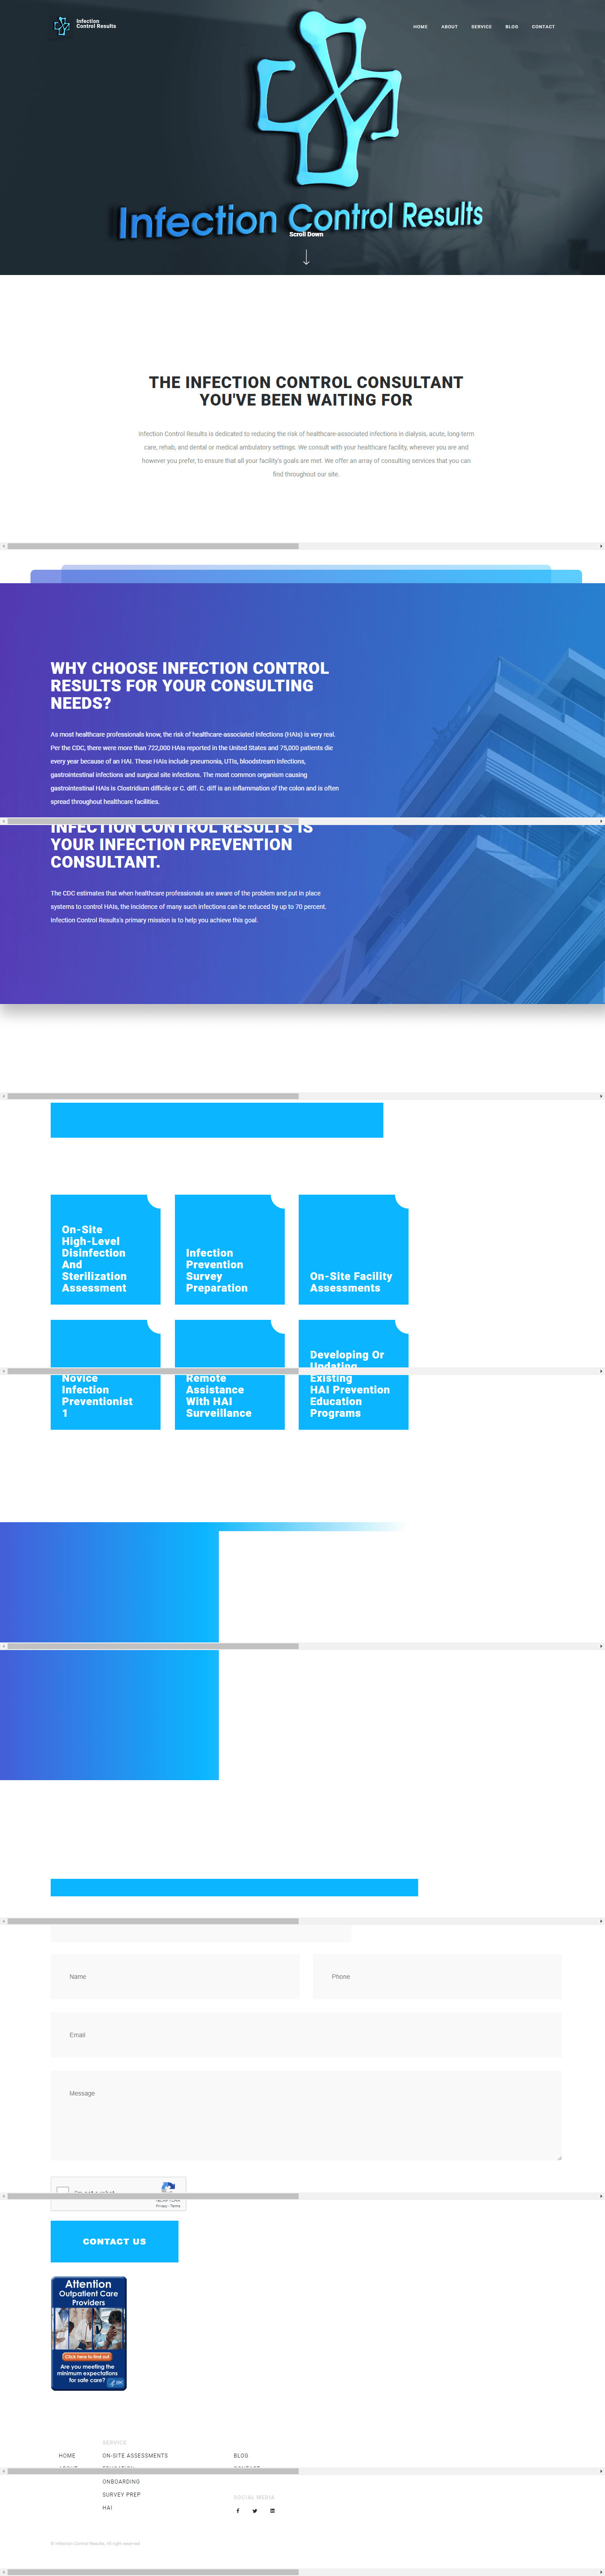605x2576 pixels.
Task: Open CONTACT in the top navigation bar
Action: pos(543,27)
